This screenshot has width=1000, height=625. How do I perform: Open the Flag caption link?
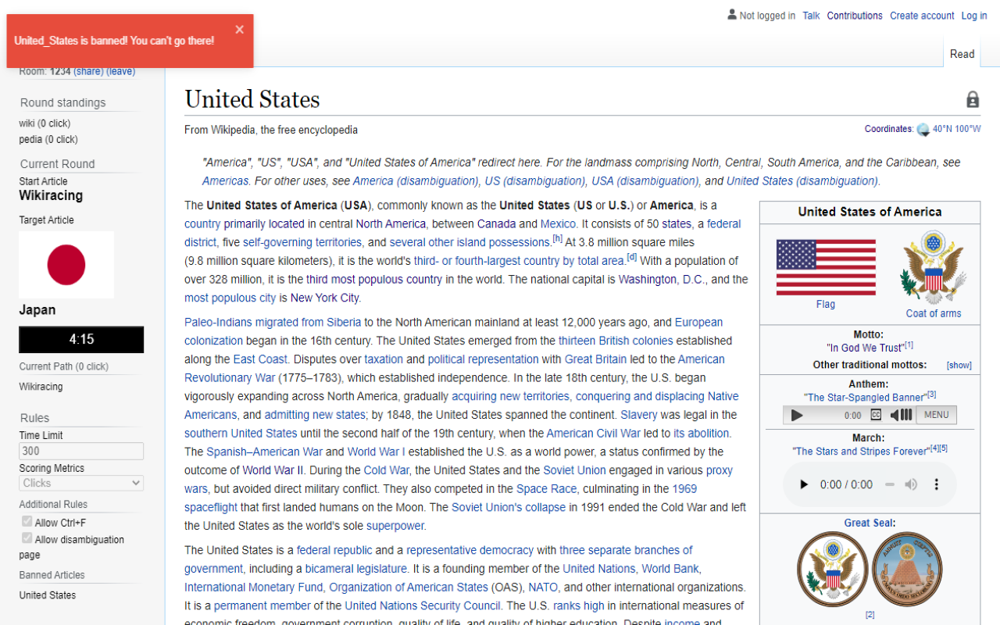826,305
